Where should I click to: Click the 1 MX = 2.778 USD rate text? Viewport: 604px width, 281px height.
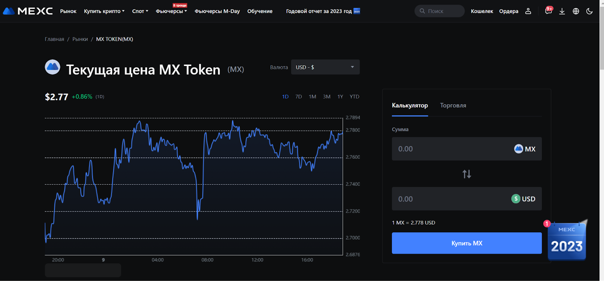click(413, 223)
